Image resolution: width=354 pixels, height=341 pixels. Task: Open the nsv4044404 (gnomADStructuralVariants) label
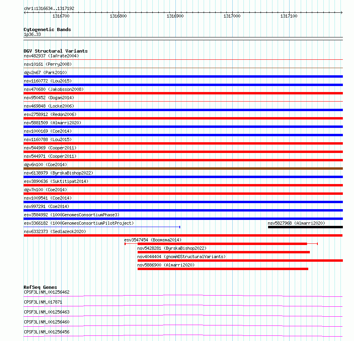[181, 257]
